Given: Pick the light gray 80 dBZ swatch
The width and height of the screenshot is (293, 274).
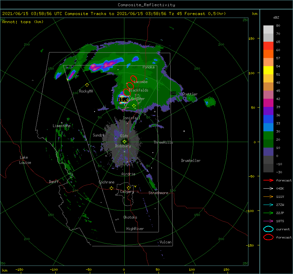Looking at the screenshot, I should pos(268,29).
